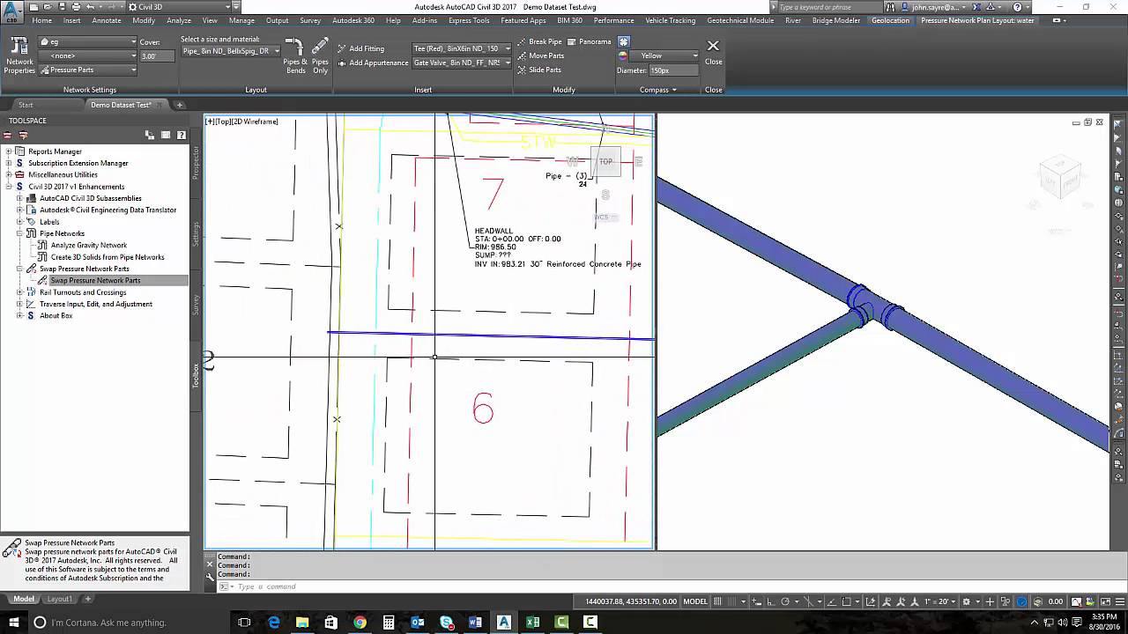The image size is (1128, 634).
Task: Open the annotation scale 1" = 20' dropdown
Action: point(940,601)
